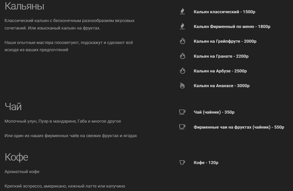Select the Кальян классический - 1500р item
The height and width of the screenshot is (191, 293).
[x=224, y=12]
